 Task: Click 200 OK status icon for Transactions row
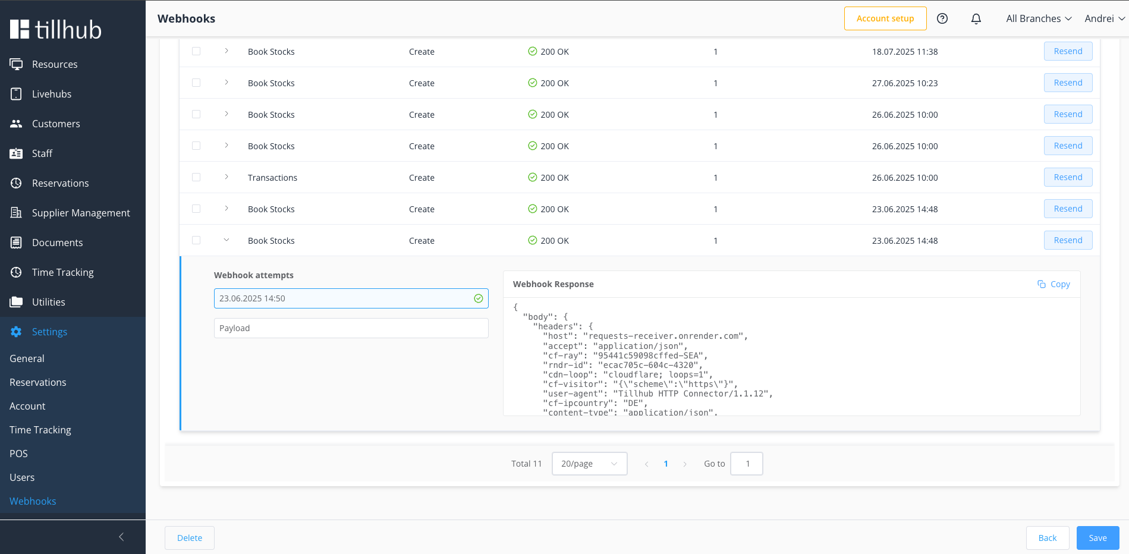point(533,177)
